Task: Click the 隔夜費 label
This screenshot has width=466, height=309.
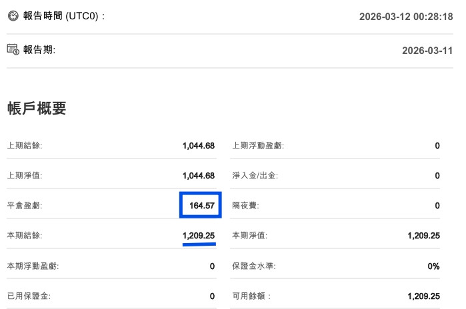Action: click(245, 206)
